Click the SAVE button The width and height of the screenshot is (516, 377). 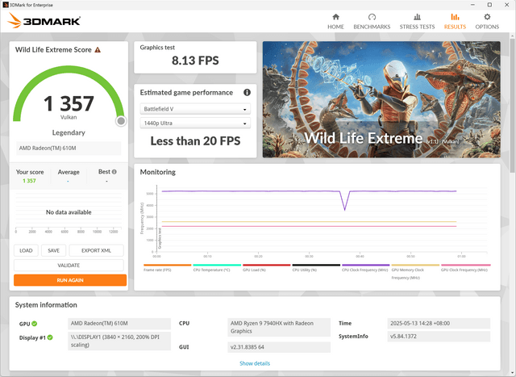pyautogui.click(x=54, y=250)
